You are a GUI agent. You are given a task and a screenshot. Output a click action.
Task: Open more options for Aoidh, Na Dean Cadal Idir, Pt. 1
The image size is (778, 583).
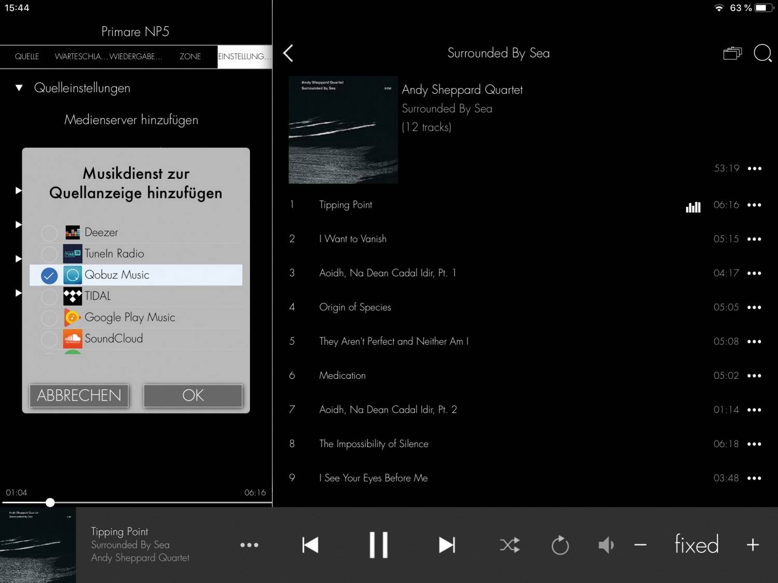click(x=755, y=273)
